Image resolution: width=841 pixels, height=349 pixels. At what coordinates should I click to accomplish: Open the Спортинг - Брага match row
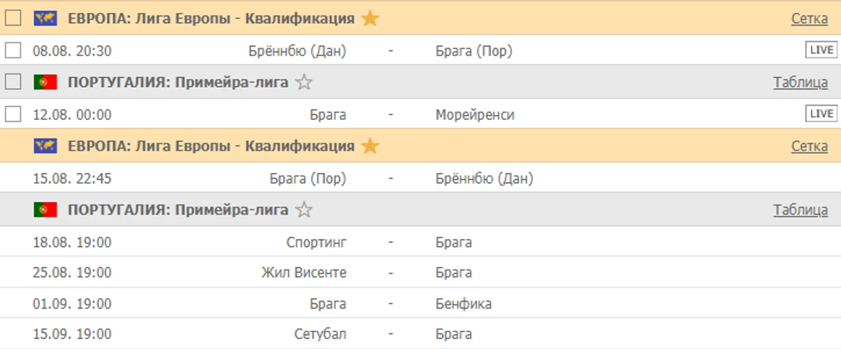pos(420,242)
